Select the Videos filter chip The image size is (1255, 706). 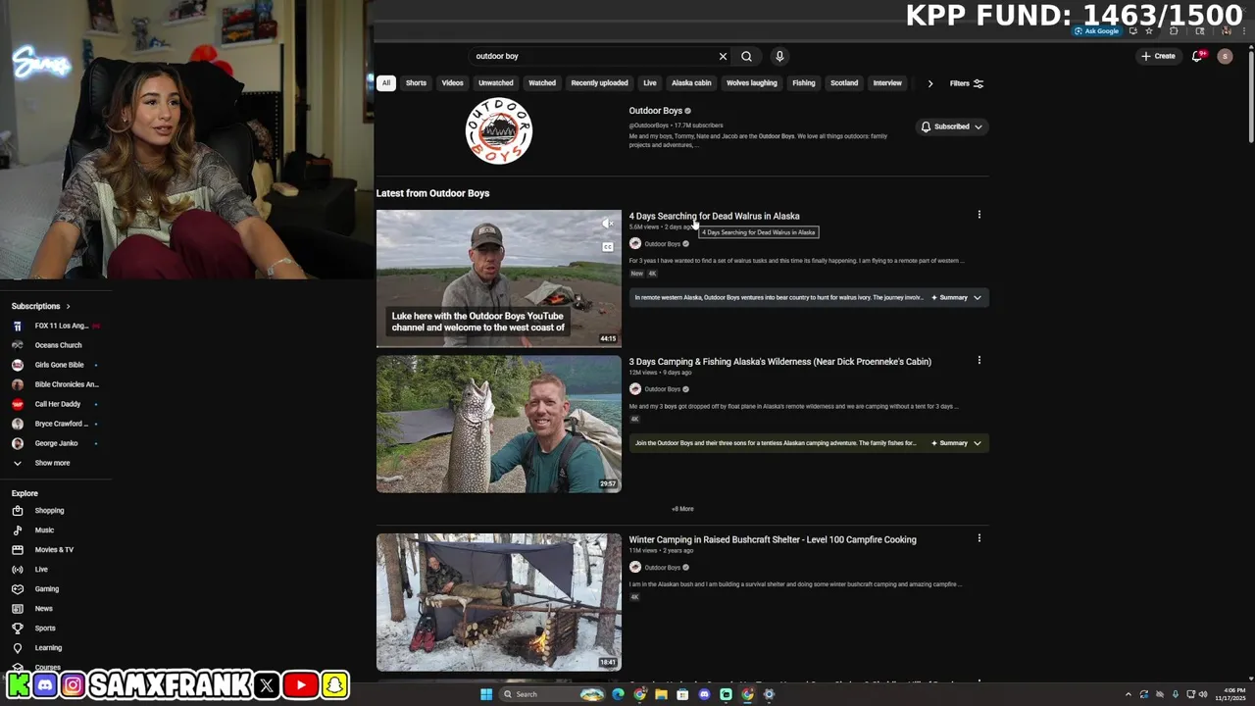[452, 83]
